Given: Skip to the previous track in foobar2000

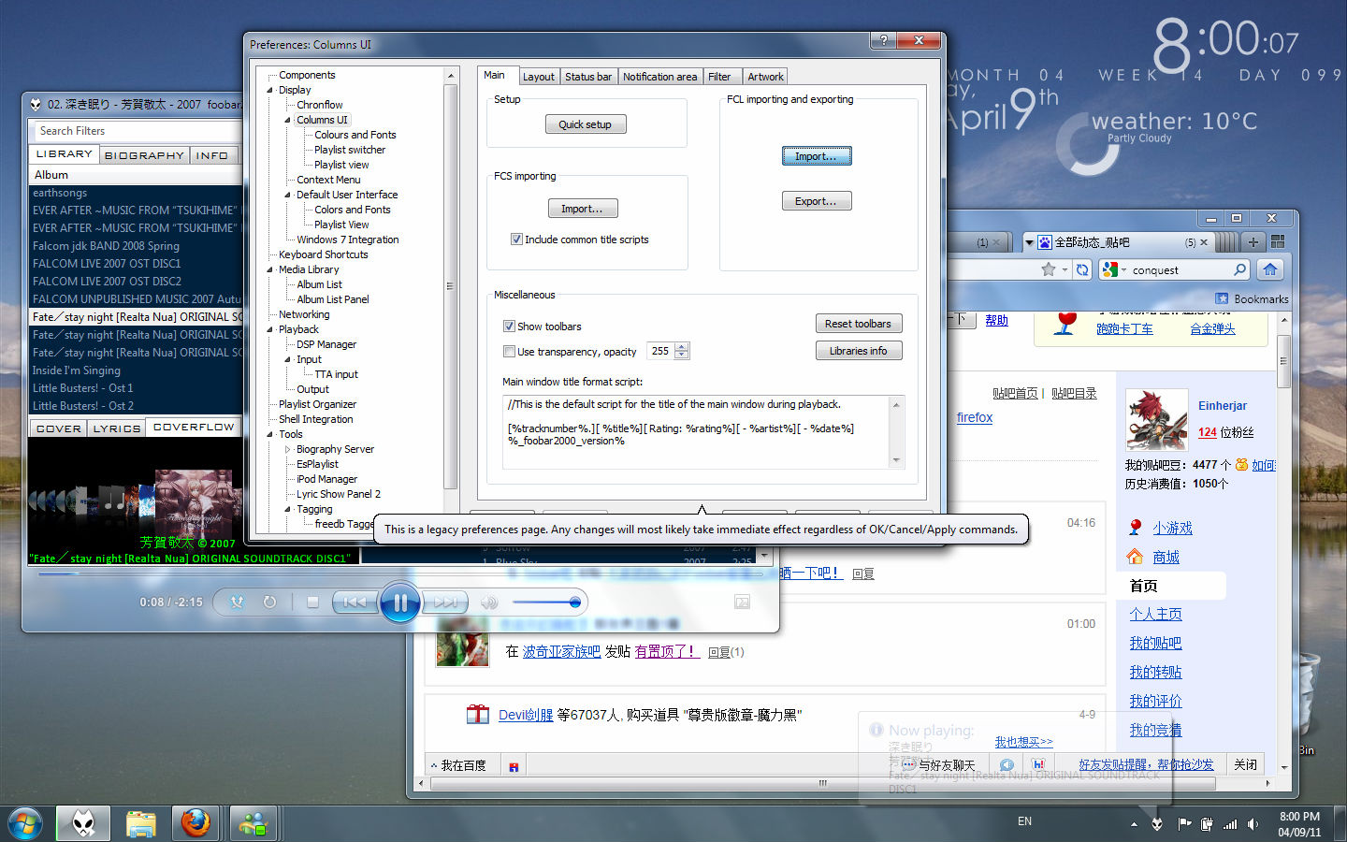Looking at the screenshot, I should tap(355, 602).
